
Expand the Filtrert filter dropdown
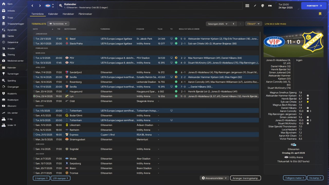pos(254,24)
